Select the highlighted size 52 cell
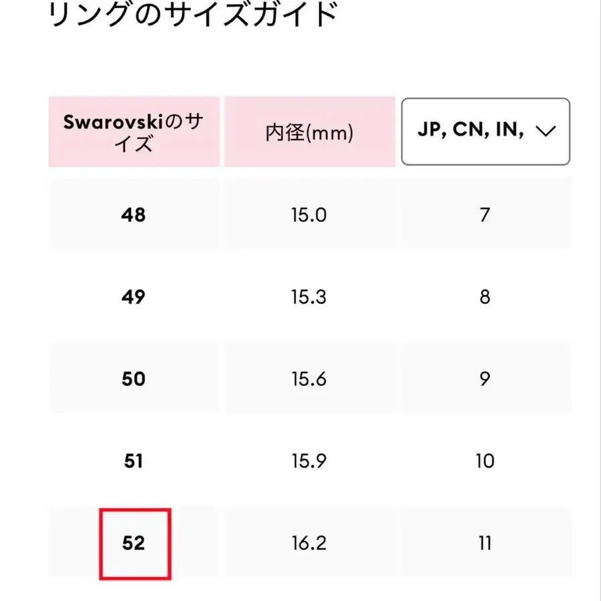The image size is (601, 601). point(134,543)
